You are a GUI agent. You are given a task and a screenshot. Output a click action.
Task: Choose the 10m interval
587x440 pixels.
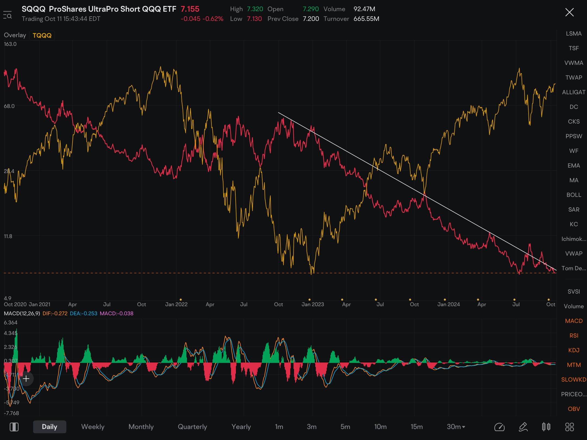pyautogui.click(x=380, y=427)
